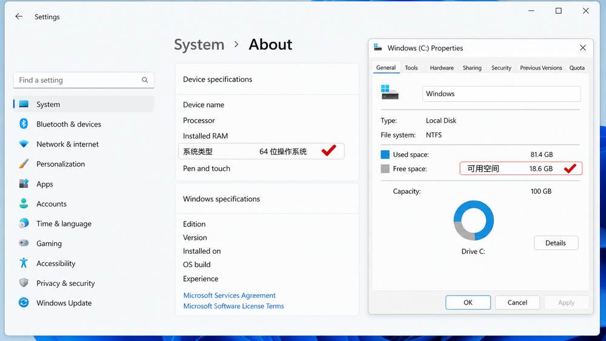Click the Local Disk type value

pos(441,121)
